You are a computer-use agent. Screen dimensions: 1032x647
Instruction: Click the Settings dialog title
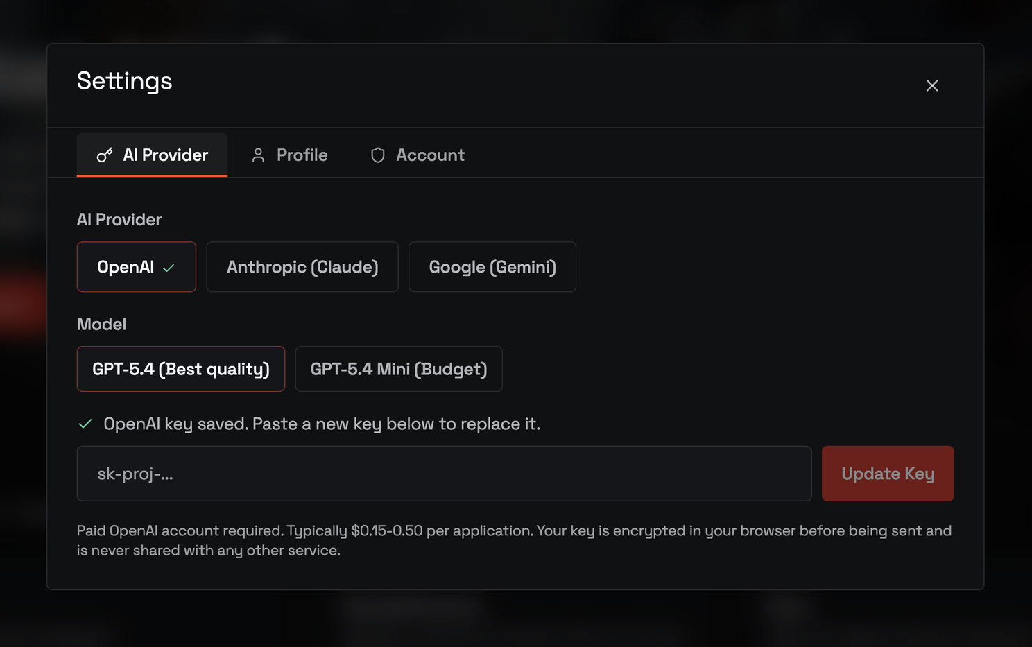coord(125,81)
